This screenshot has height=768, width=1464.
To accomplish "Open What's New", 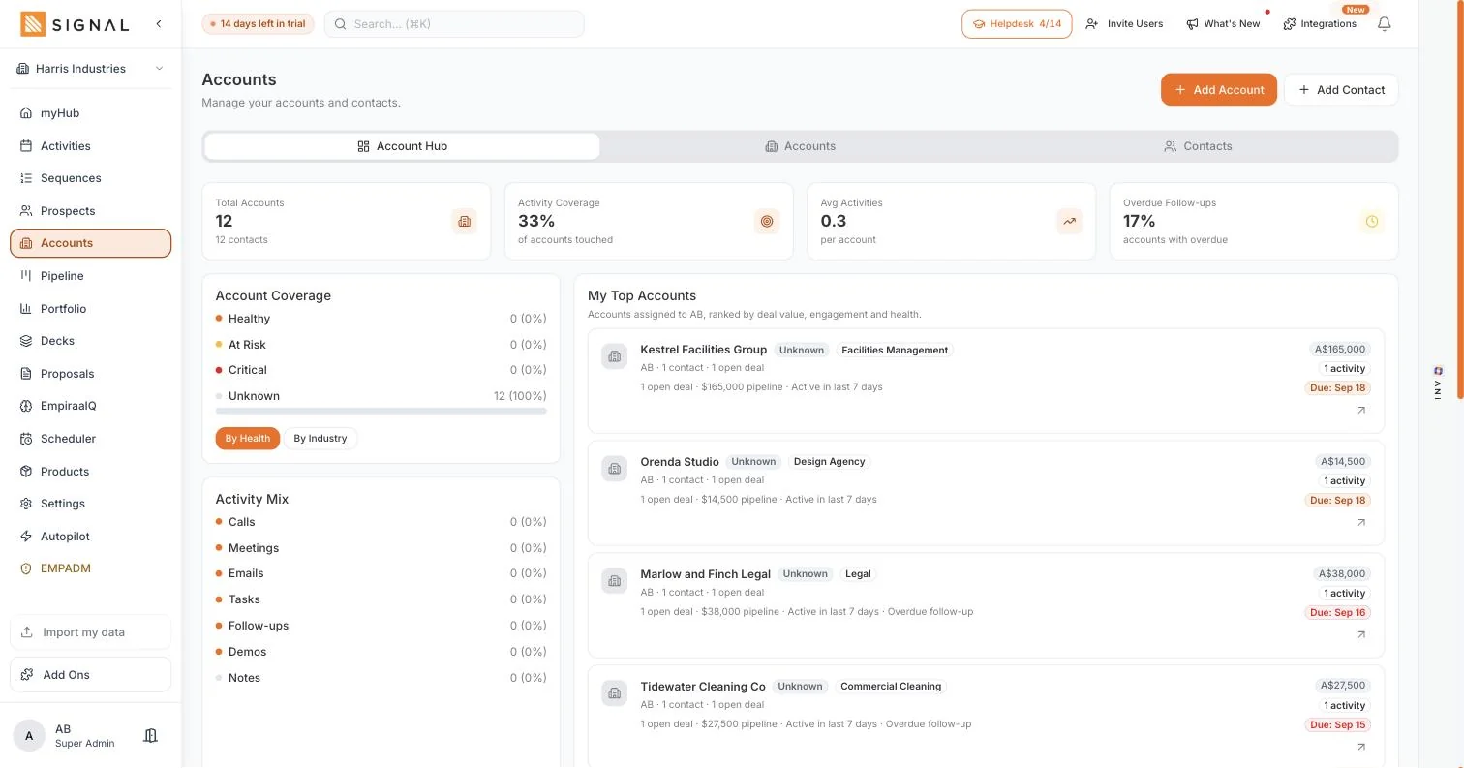I will click(1223, 24).
